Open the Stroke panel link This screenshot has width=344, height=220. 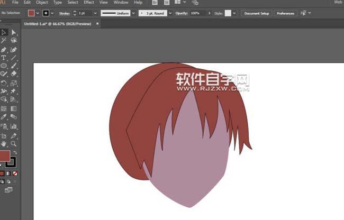[65, 14]
